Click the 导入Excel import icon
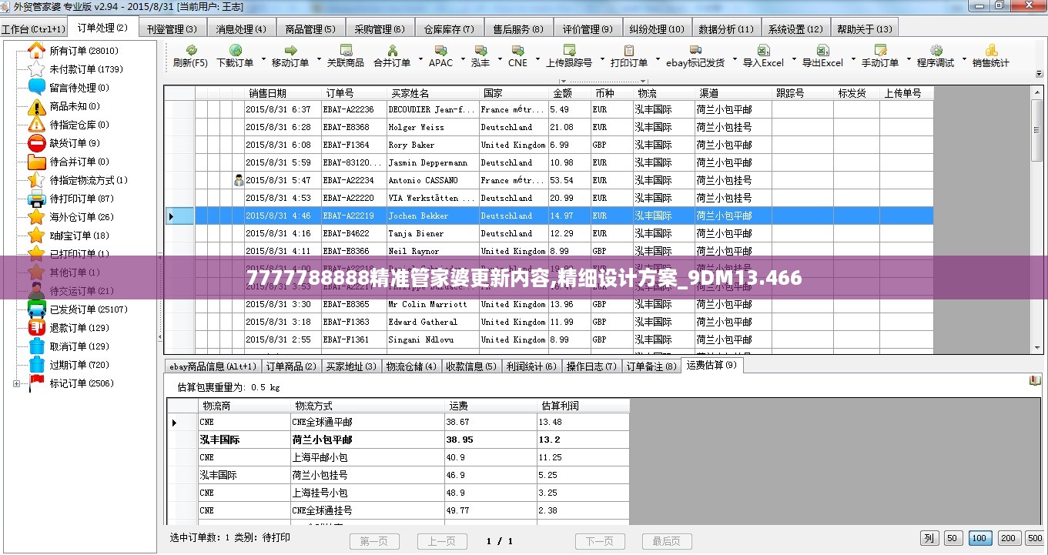Viewport: 1048px width, 555px height. pos(763,51)
